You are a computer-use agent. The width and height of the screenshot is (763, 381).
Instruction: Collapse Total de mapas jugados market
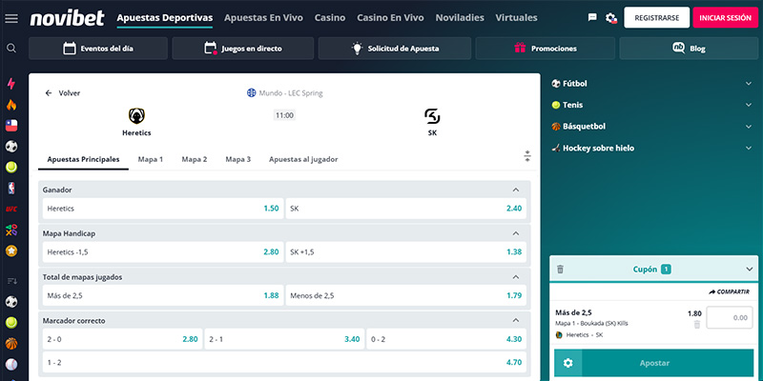click(516, 277)
